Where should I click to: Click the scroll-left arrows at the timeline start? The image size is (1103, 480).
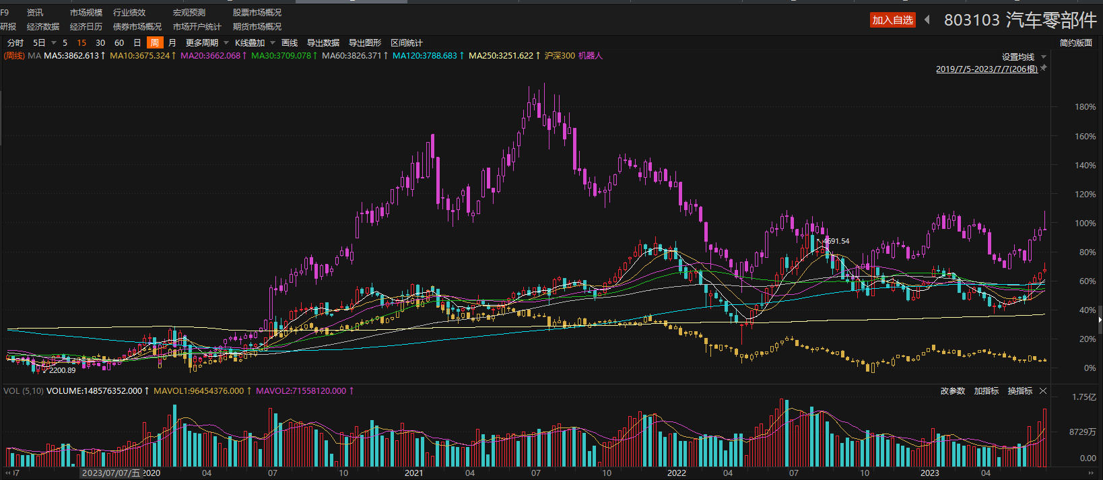point(9,473)
